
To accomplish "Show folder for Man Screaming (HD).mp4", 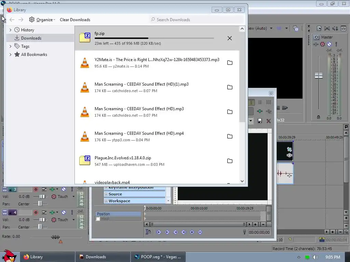I will click(x=230, y=136).
